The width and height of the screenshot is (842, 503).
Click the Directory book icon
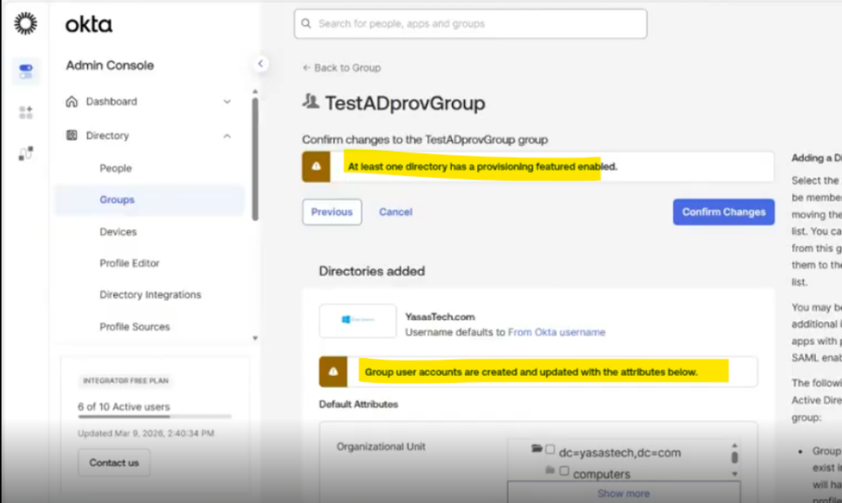72,136
